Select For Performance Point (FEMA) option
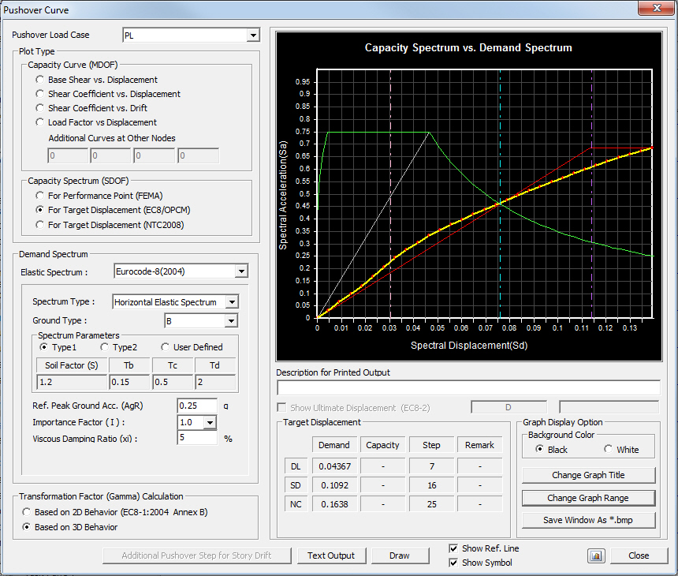 coord(40,195)
